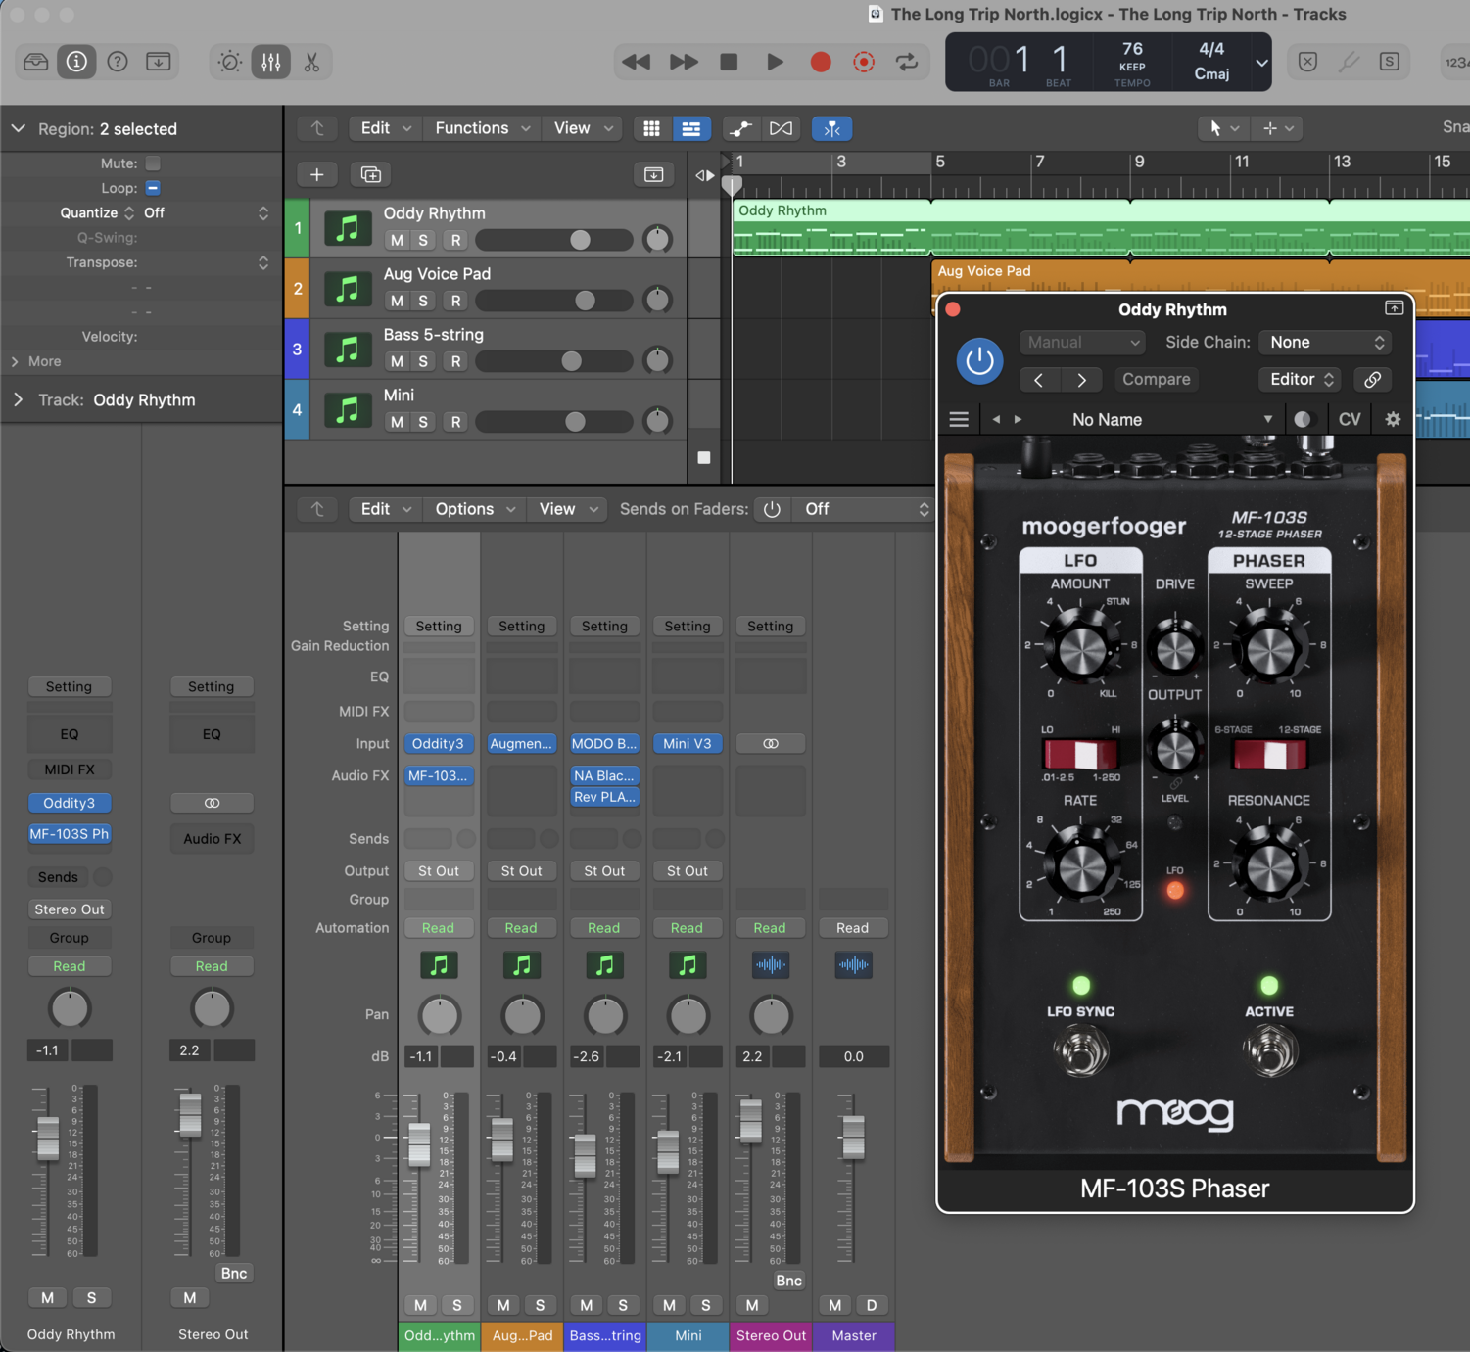
Task: Open the Mixer View menu
Action: (567, 509)
